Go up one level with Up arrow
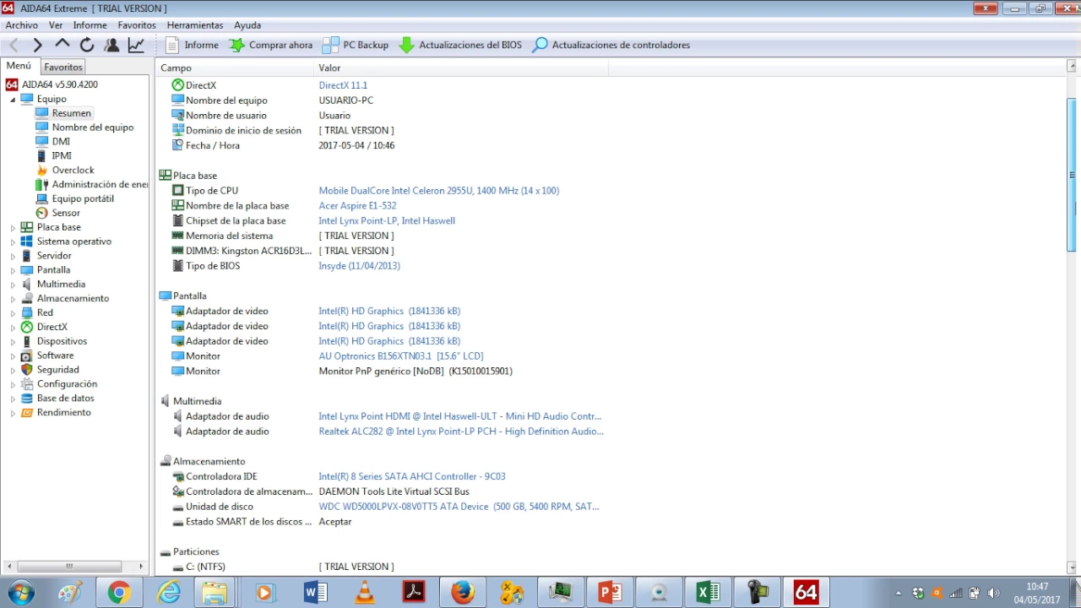 pos(62,45)
